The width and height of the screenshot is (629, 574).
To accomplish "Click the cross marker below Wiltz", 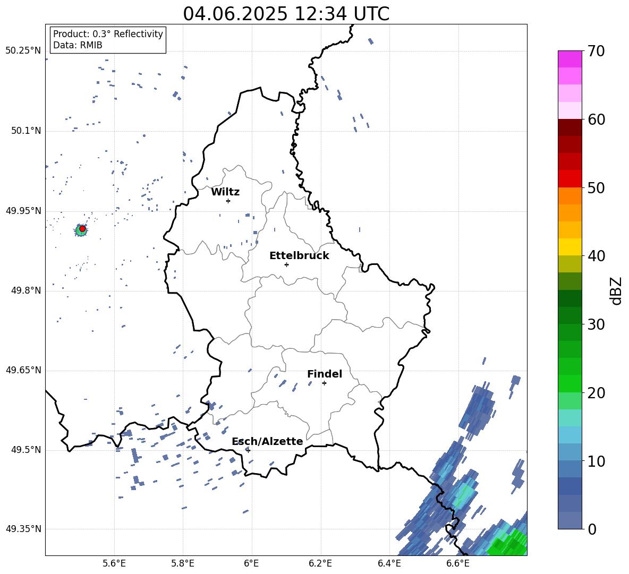I will 228,201.
